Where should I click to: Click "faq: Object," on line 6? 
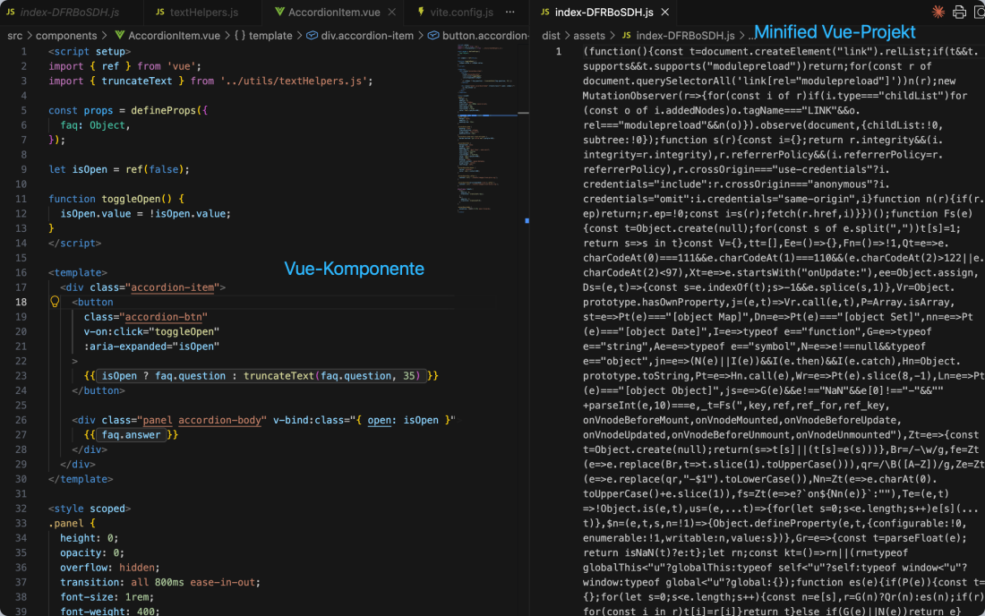[96, 125]
